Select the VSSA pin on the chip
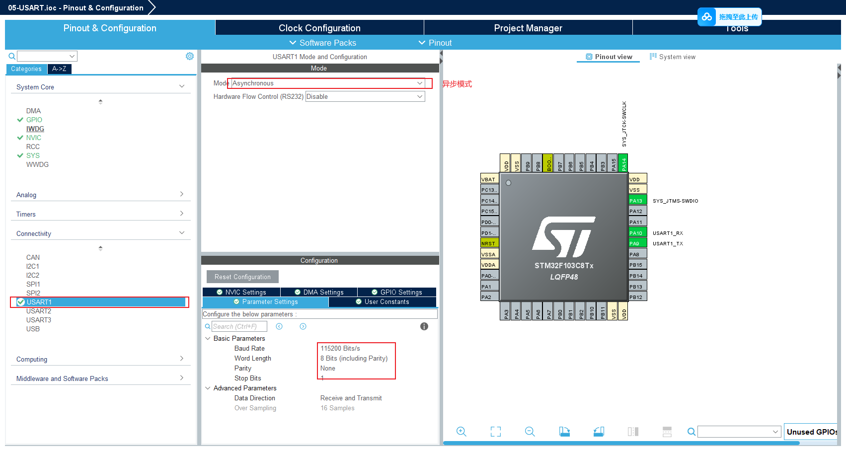The image size is (846, 451). [489, 254]
